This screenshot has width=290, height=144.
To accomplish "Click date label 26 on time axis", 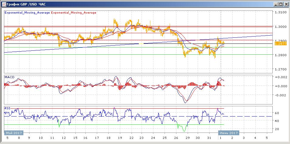I will click(176, 138).
